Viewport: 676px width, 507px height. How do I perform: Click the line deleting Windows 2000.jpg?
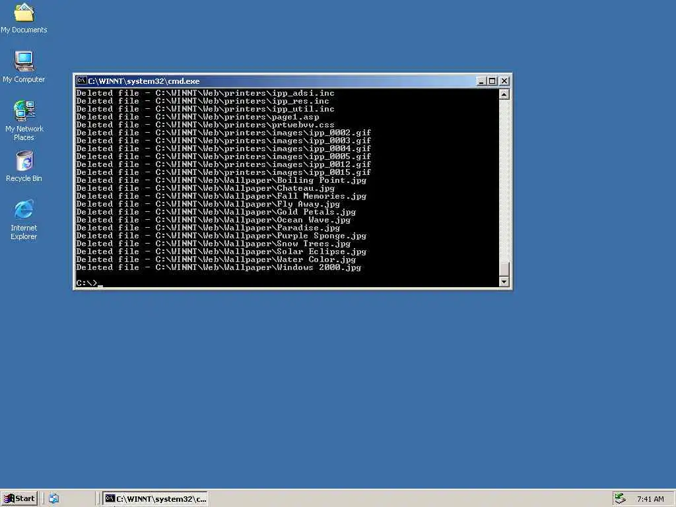tap(219, 267)
